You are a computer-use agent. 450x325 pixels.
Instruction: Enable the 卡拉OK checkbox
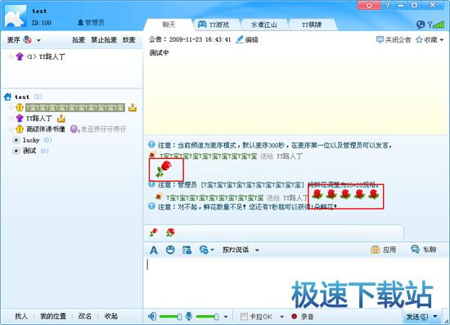pyautogui.click(x=244, y=316)
